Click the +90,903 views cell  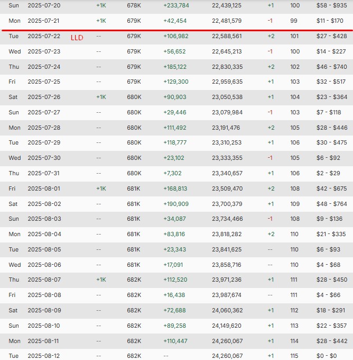coord(175,97)
